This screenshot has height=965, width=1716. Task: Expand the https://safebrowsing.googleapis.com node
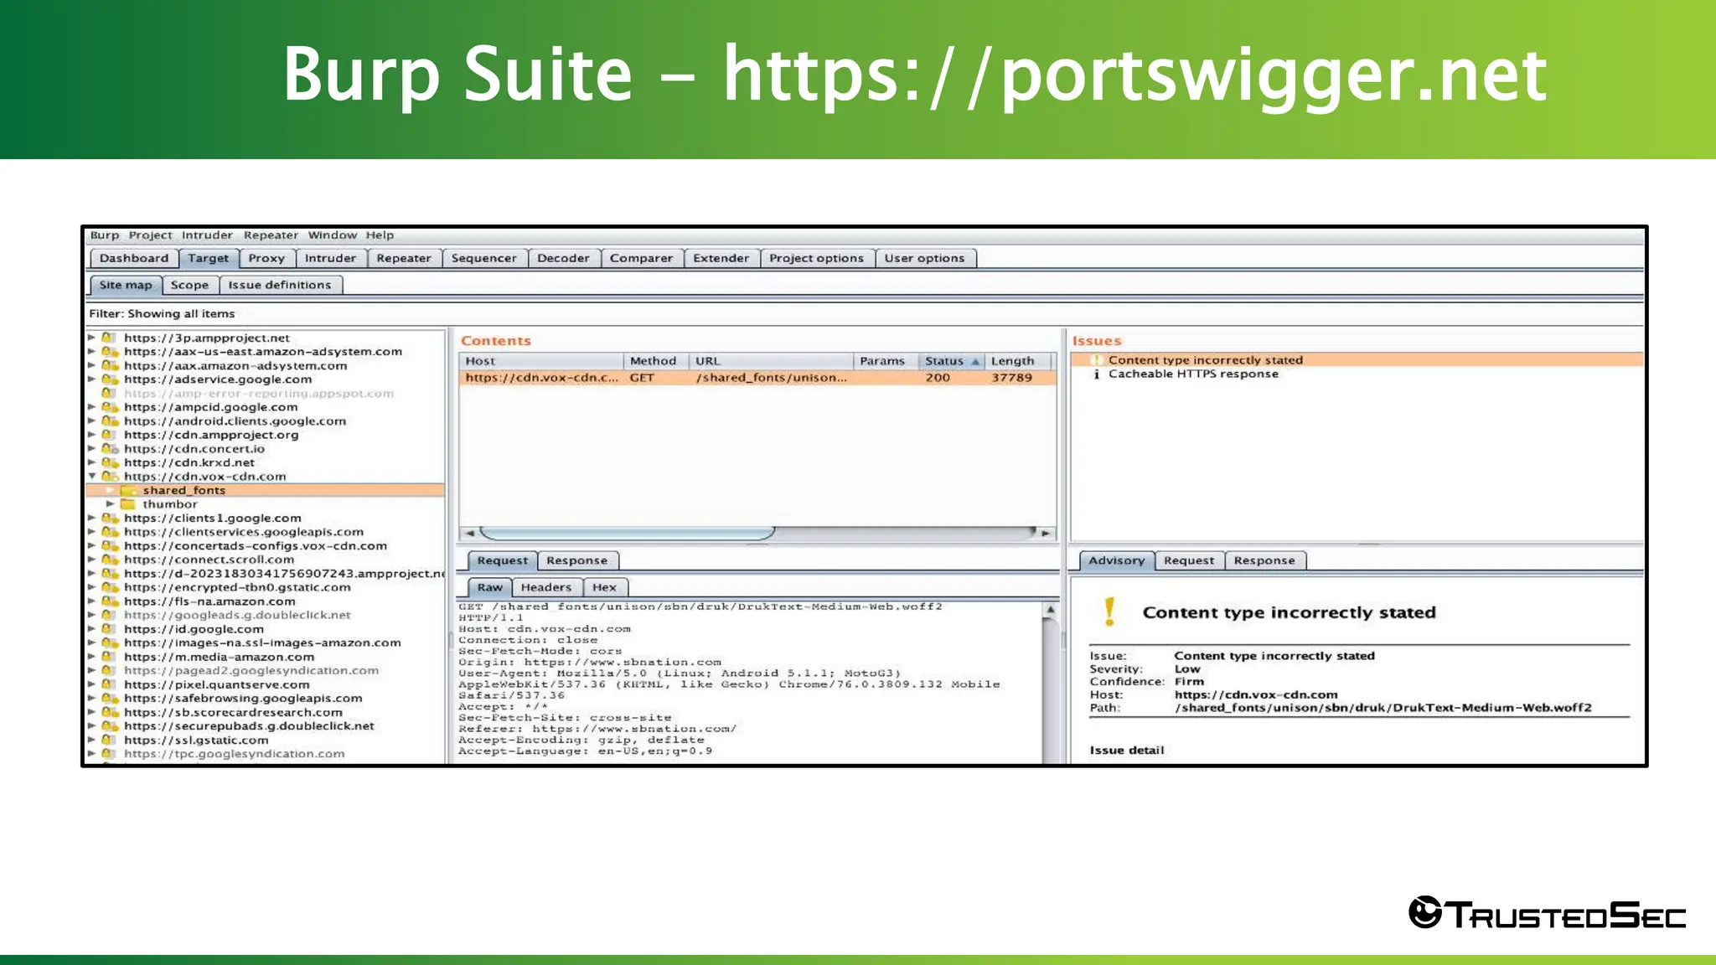click(92, 699)
